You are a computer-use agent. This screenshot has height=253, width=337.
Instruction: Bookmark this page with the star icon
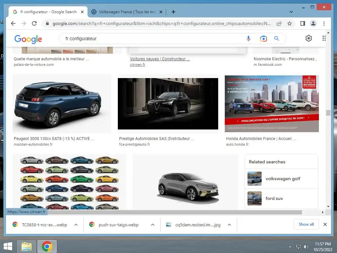(290, 23)
